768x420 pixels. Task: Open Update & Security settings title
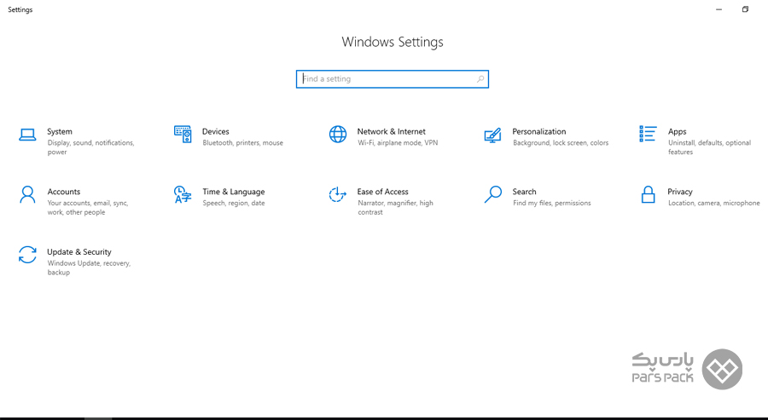pos(79,252)
